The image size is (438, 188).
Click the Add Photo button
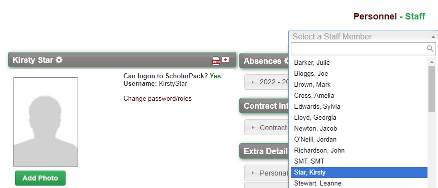40,178
